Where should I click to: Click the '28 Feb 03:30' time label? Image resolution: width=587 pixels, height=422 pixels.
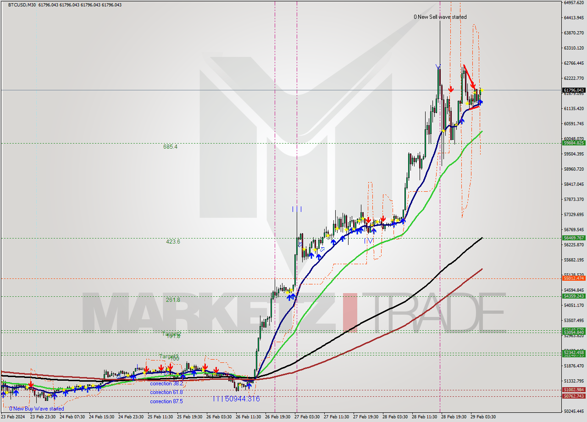click(395, 417)
